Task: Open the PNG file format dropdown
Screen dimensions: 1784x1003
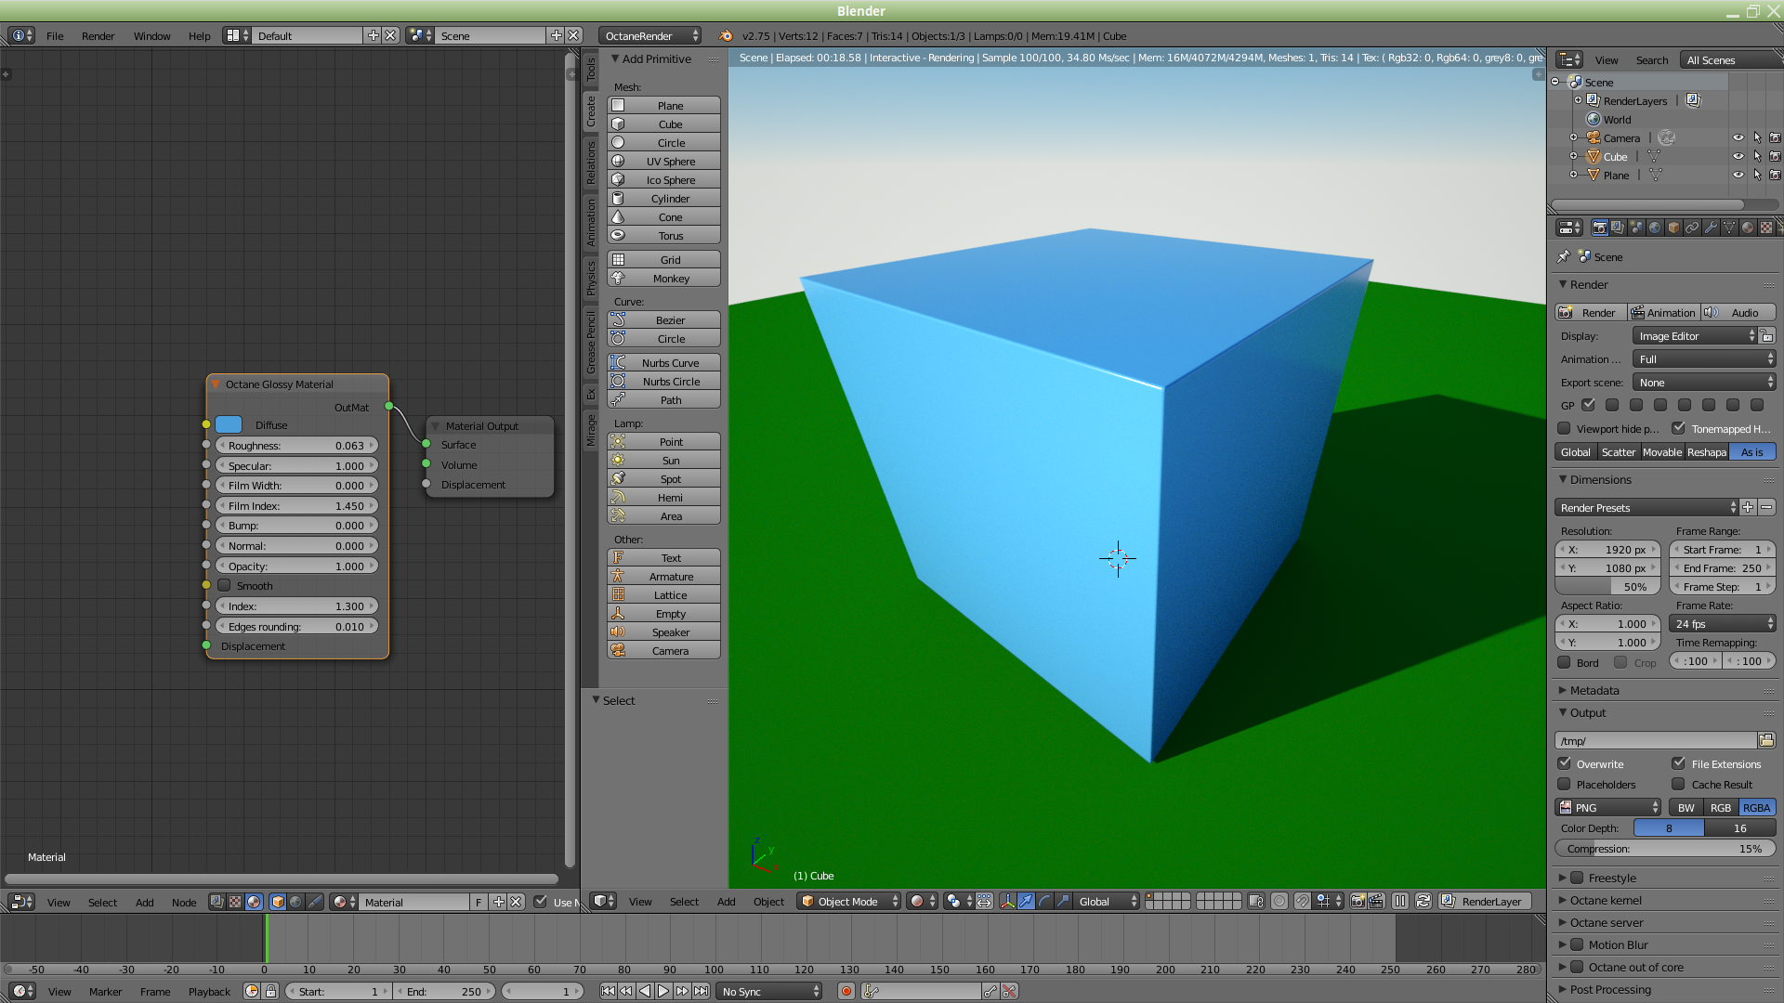Action: tap(1609, 807)
